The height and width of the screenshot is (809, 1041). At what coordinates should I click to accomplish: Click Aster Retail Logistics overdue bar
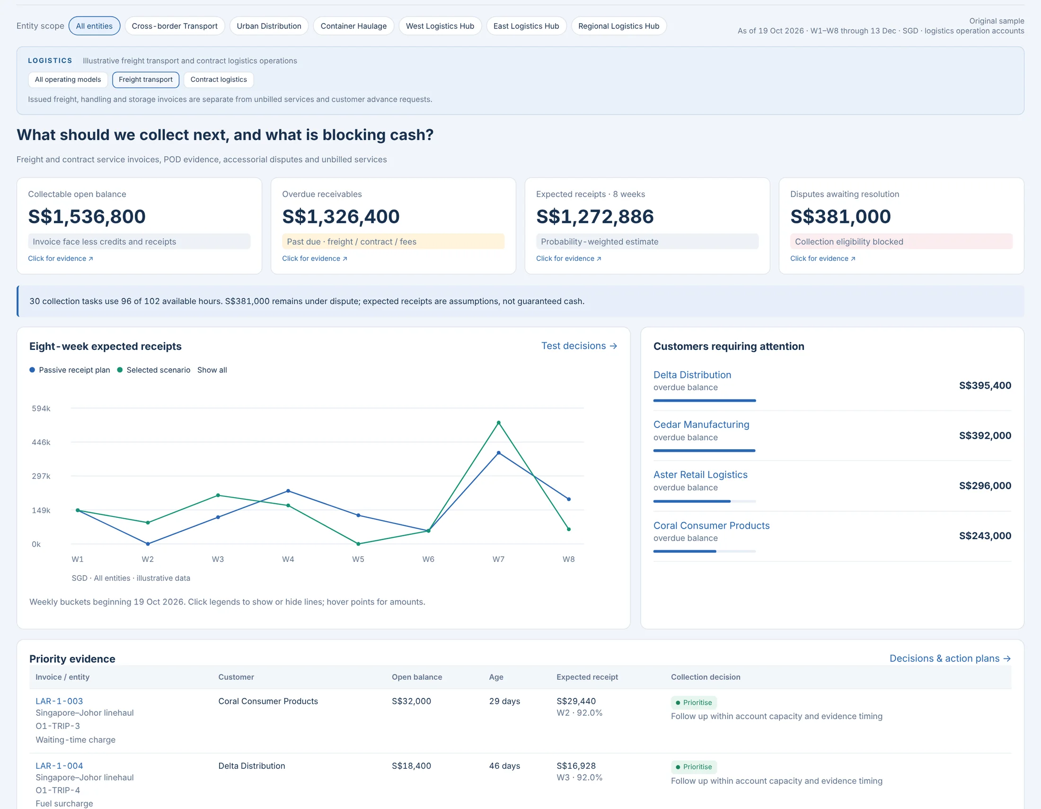tap(705, 501)
